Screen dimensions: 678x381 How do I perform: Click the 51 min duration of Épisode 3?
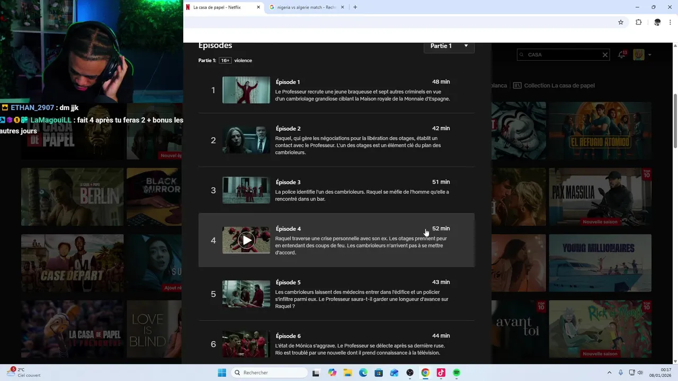[441, 182]
